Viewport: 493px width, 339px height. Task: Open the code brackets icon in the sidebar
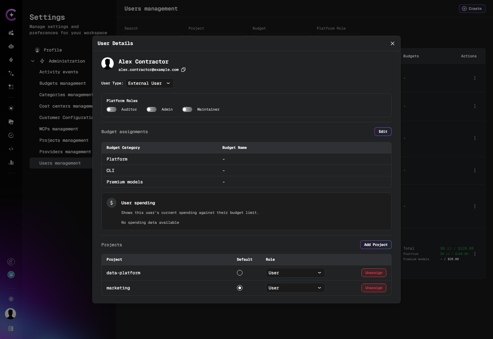click(x=11, y=149)
